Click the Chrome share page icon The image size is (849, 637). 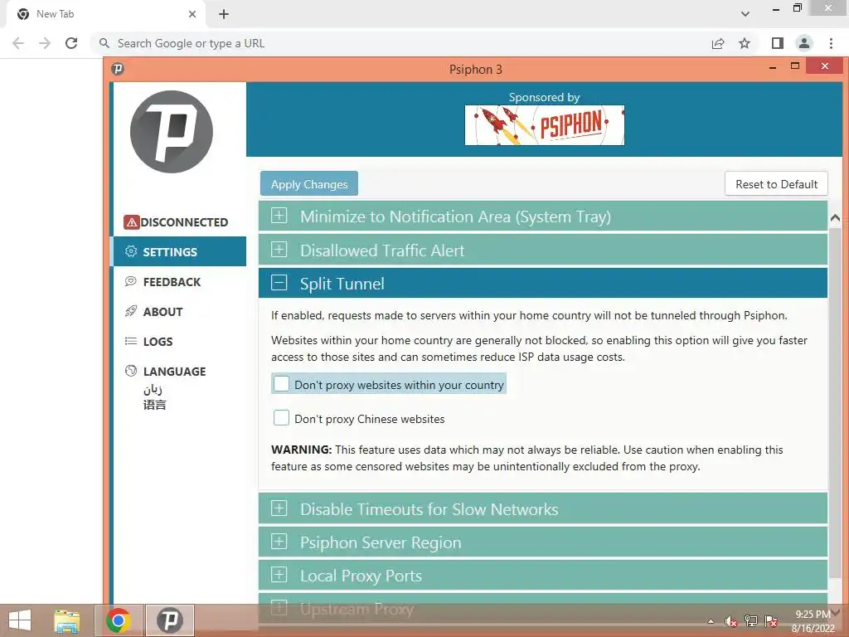(x=718, y=43)
